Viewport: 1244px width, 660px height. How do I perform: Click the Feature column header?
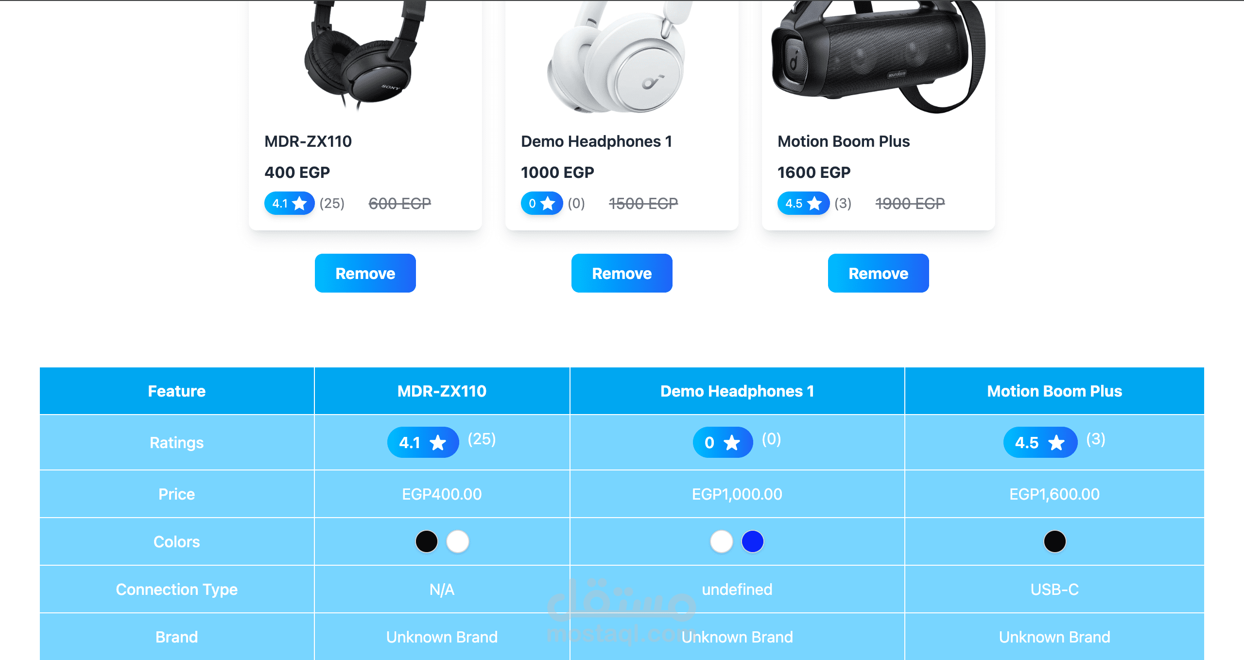[177, 391]
